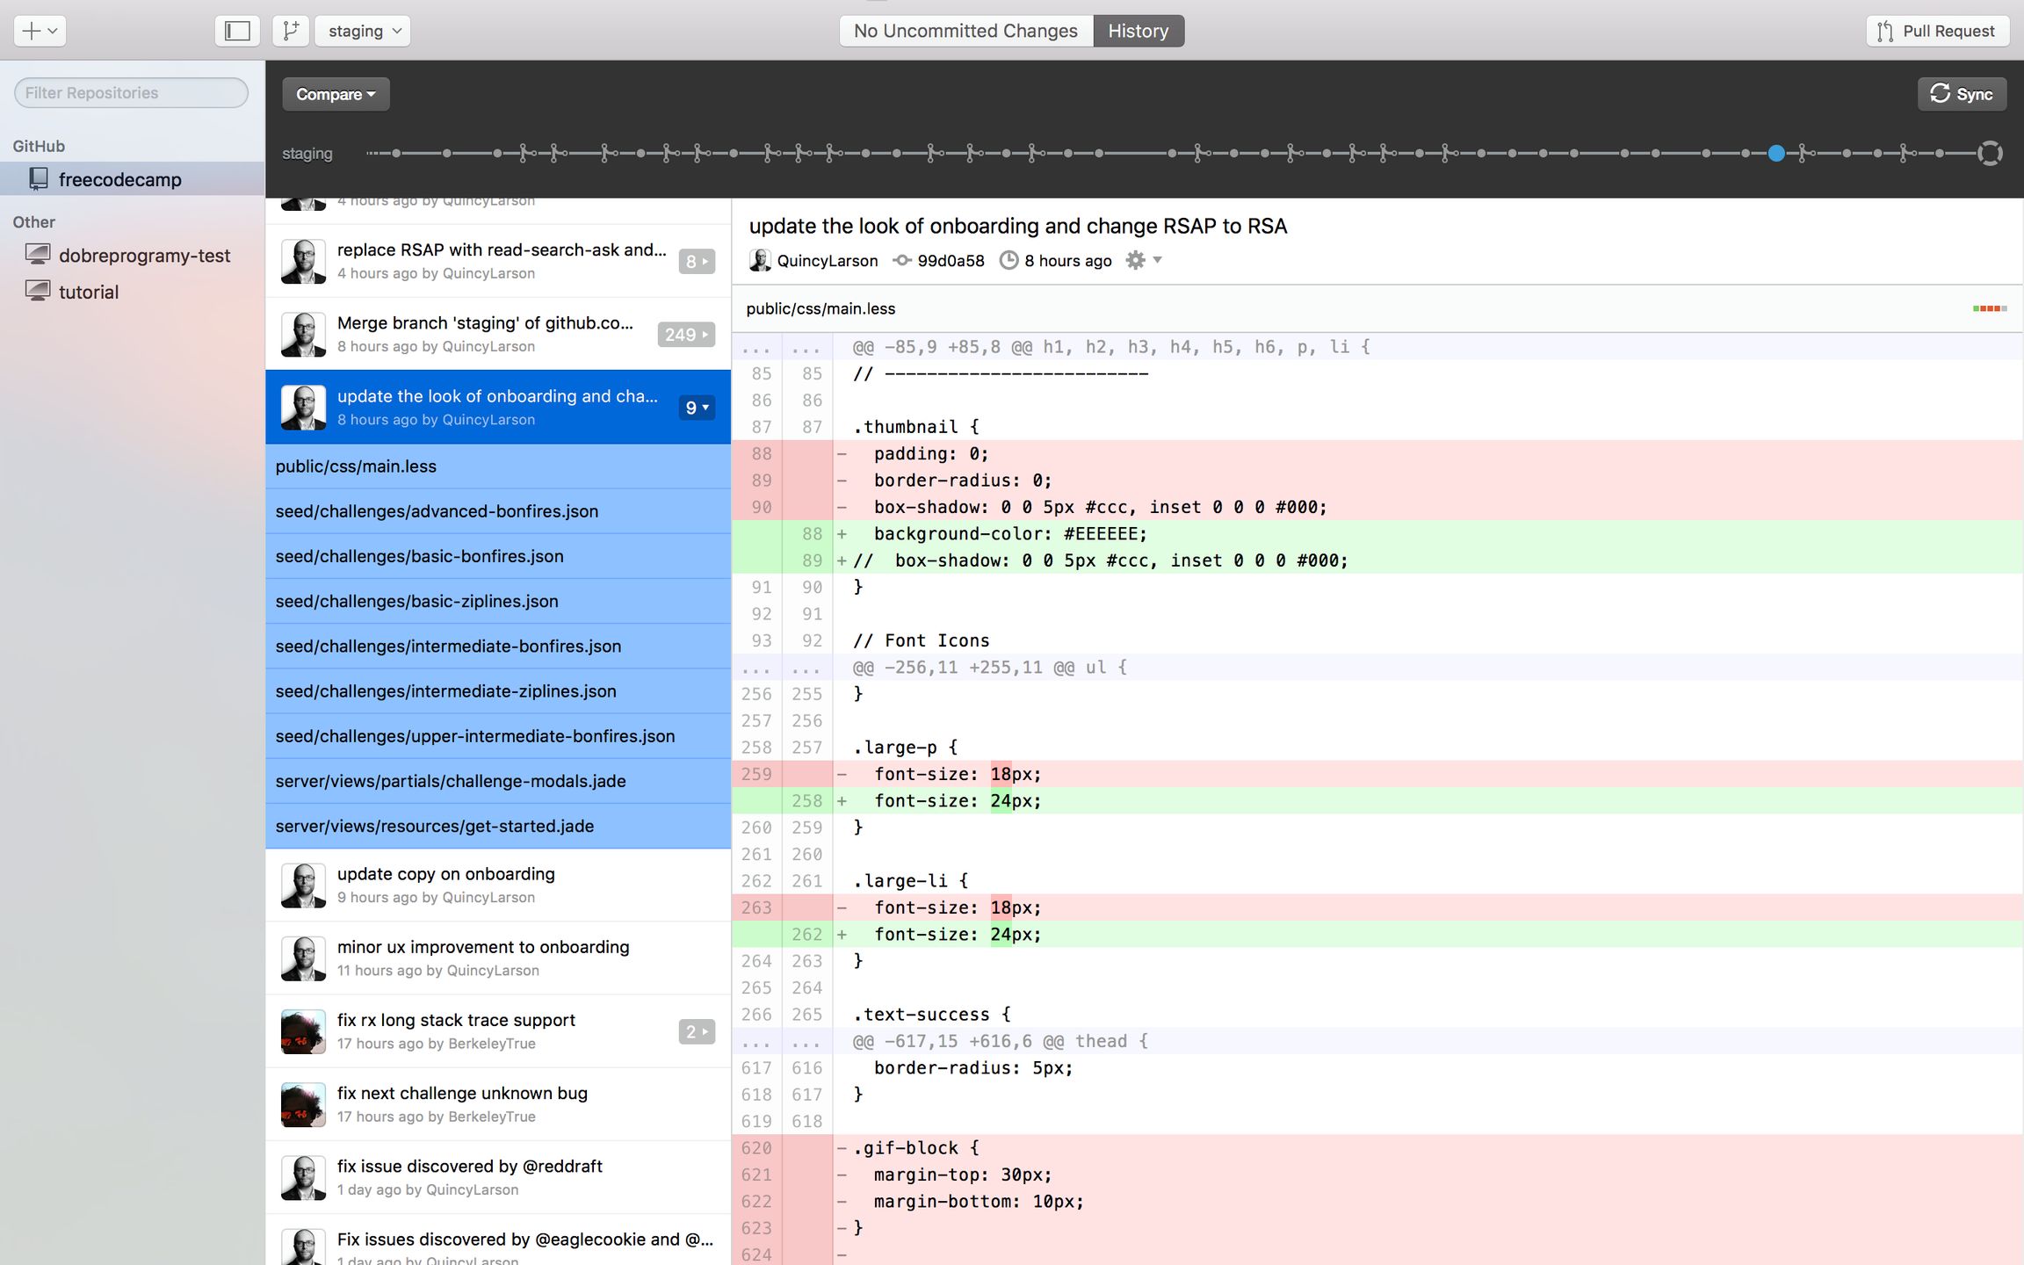The width and height of the screenshot is (2024, 1265).
Task: Click the diff stat color blocks for main.less
Action: (x=1991, y=308)
